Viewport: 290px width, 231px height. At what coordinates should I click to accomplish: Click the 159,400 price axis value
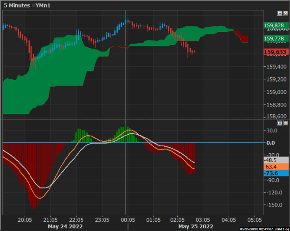click(x=277, y=67)
